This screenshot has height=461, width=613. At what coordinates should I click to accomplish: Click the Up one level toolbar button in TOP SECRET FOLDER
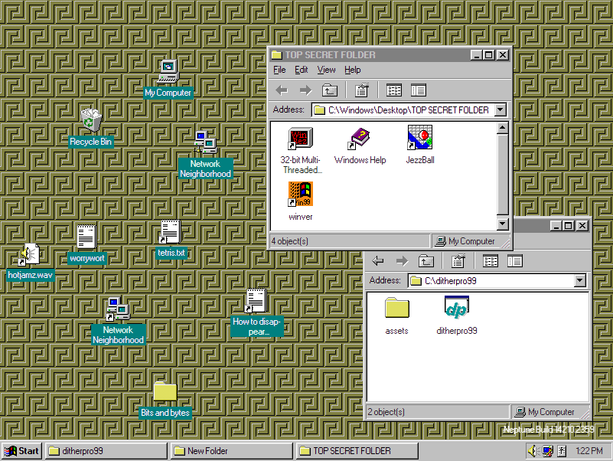pos(329,90)
